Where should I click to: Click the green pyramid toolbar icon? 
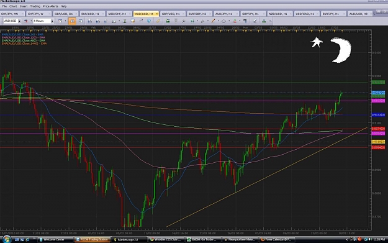click(x=264, y=21)
